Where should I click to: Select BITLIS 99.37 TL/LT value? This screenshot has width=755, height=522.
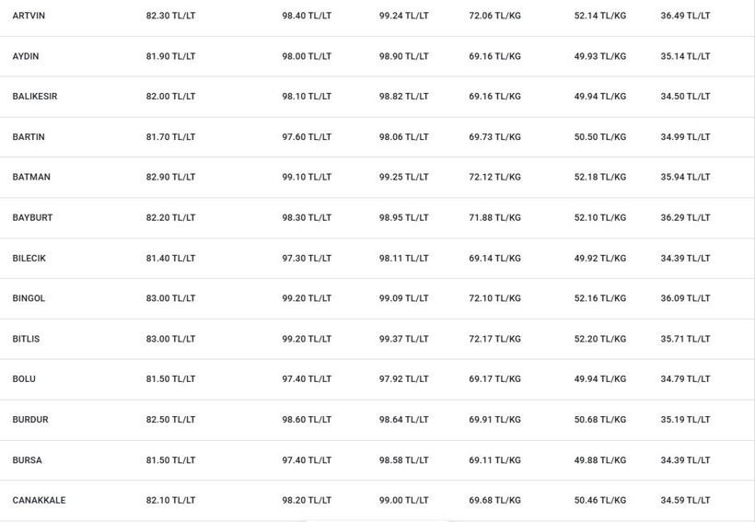[x=403, y=339]
